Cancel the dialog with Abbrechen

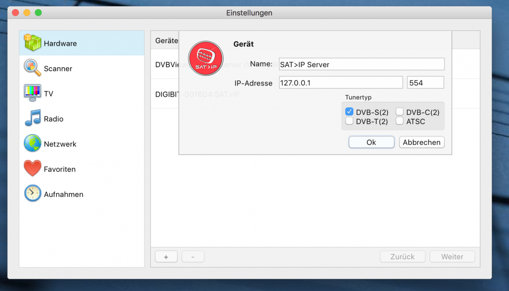[x=421, y=142]
